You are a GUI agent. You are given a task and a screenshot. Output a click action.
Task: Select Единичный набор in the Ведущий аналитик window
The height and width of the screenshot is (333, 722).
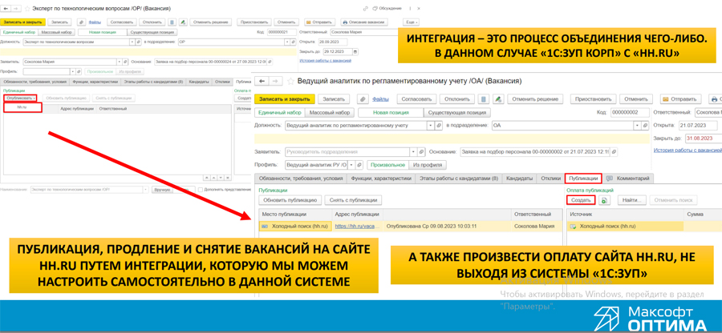point(279,113)
